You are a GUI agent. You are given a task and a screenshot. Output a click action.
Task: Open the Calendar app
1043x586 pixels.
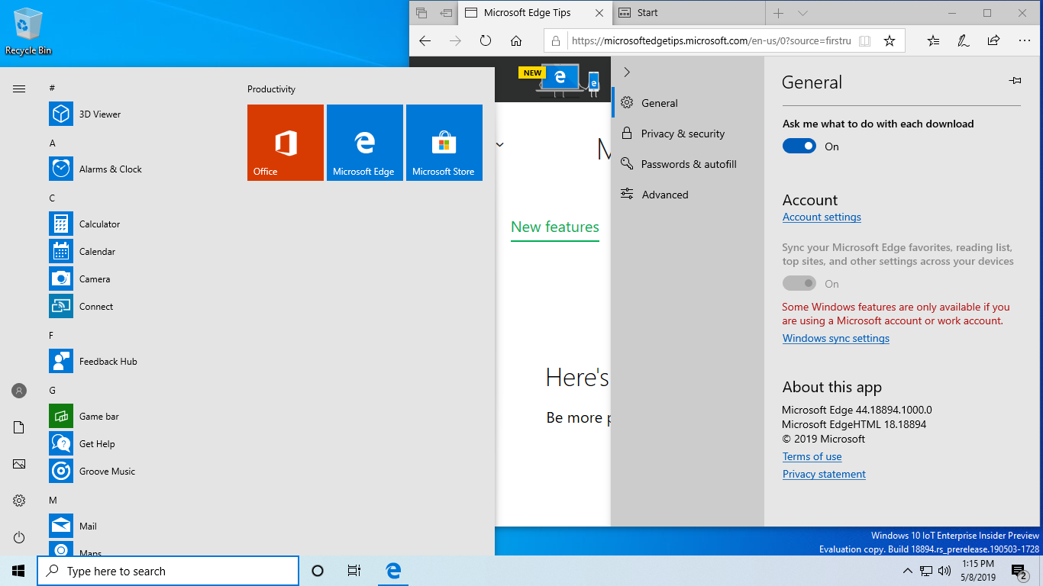point(61,252)
